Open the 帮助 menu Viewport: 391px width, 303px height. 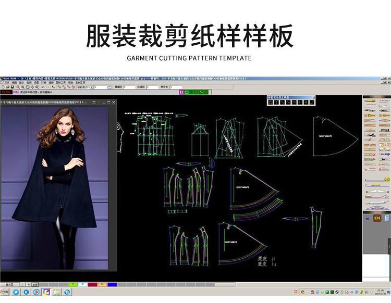point(70,82)
